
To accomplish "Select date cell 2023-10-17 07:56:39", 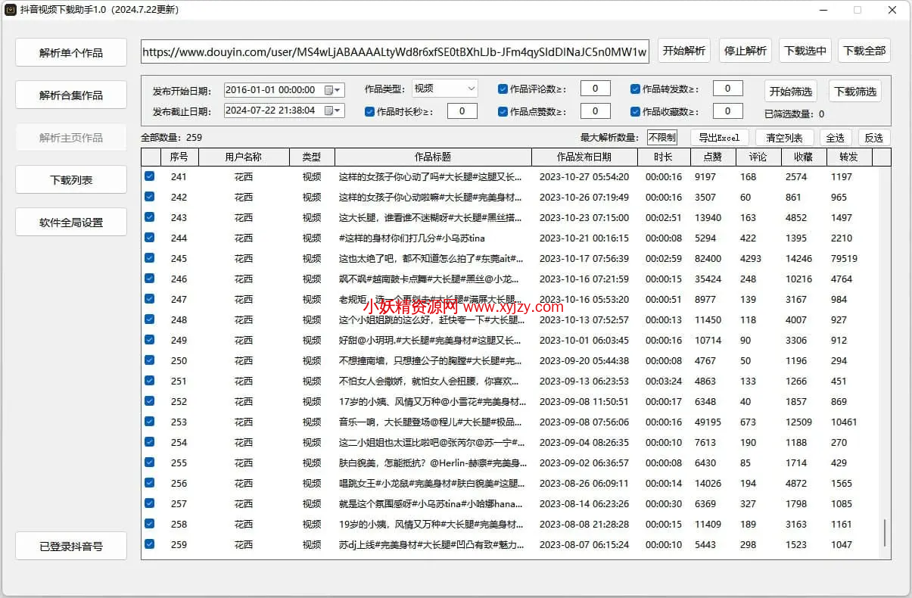I will (584, 258).
